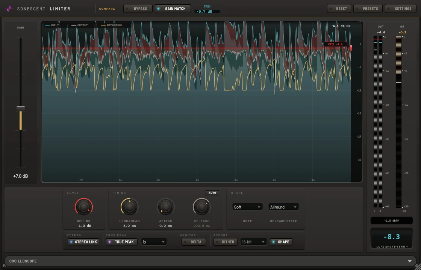Click the CEIL -1.0 label on graph
The height and width of the screenshot is (270, 421).
point(335,44)
